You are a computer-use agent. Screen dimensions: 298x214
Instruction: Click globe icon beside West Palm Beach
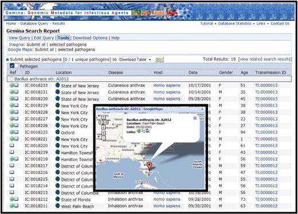(57, 206)
